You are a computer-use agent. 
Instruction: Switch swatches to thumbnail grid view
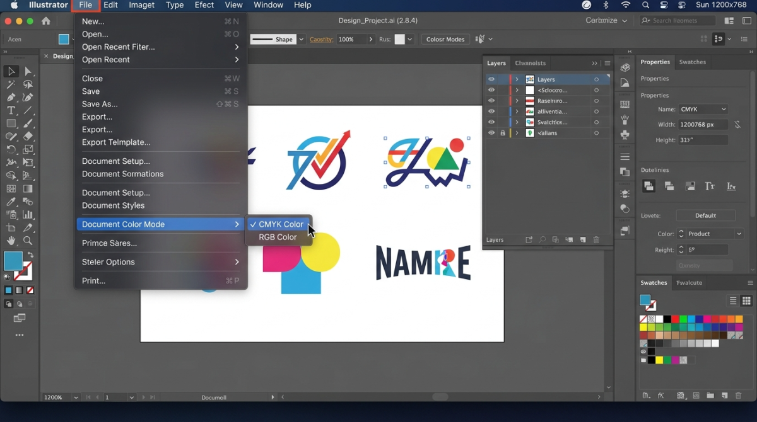click(746, 301)
